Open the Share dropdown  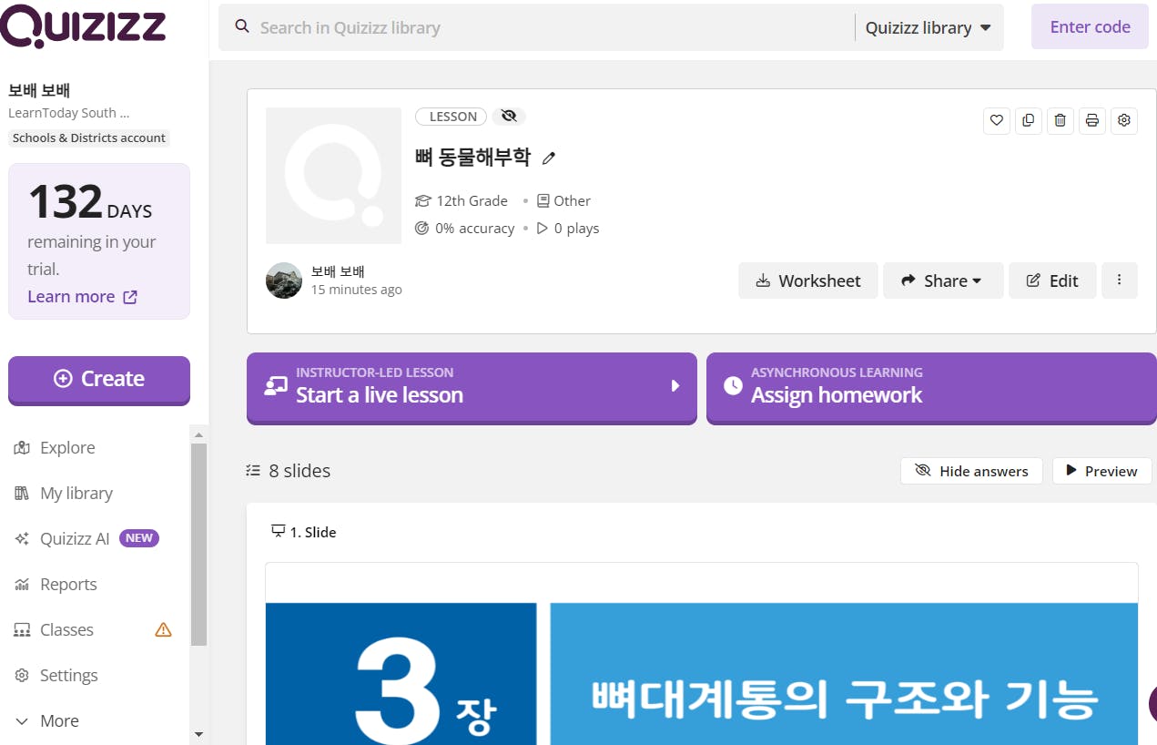943,281
